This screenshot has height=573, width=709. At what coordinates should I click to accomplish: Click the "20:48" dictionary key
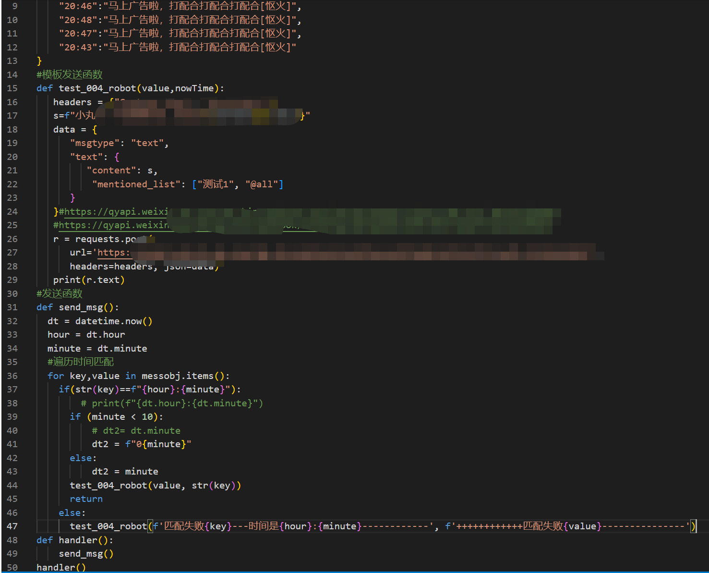(x=78, y=20)
